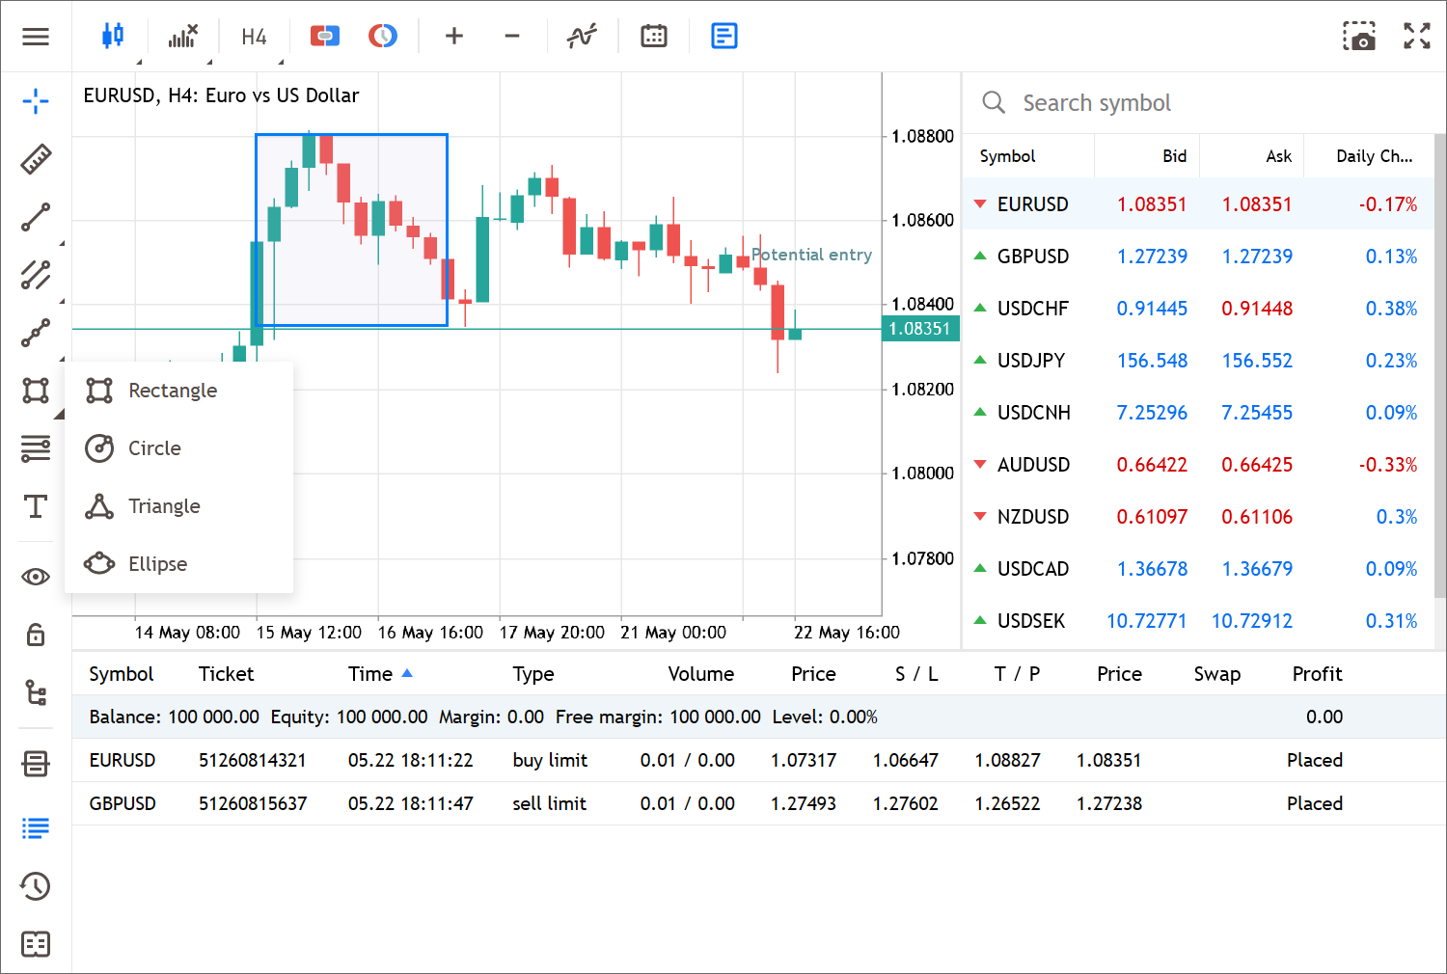Pick the text annotation tool
The height and width of the screenshot is (974, 1447).
36,506
